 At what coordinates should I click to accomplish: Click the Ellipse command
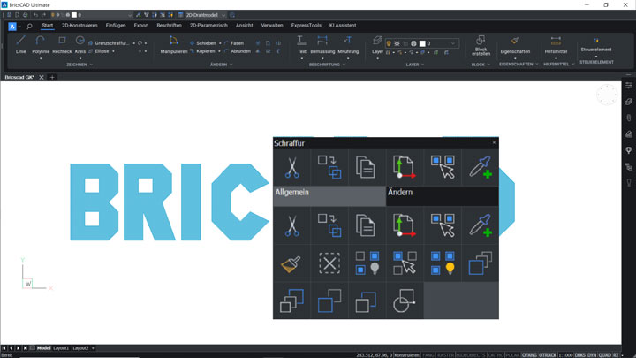(x=99, y=51)
